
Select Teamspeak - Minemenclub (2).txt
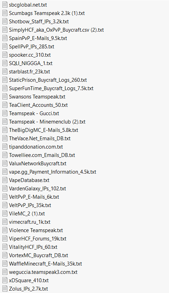47,122
